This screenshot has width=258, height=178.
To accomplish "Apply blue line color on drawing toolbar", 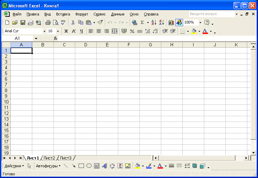I will [x=149, y=166].
